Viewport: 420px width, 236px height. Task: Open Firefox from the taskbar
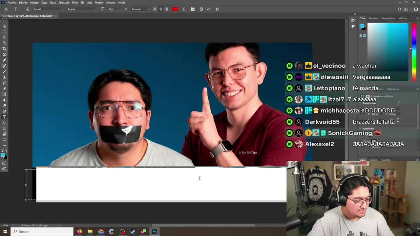tap(79, 232)
